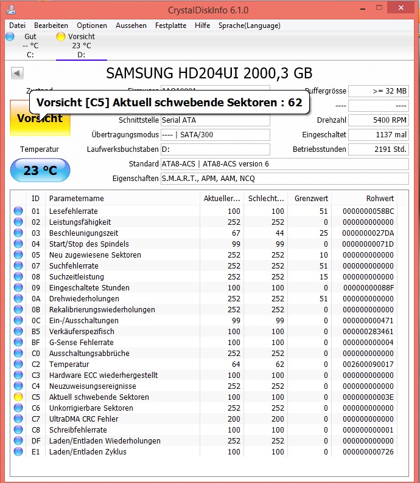This screenshot has width=420, height=483.
Task: Click status orb of C2 Temperatur row
Action: [18, 364]
